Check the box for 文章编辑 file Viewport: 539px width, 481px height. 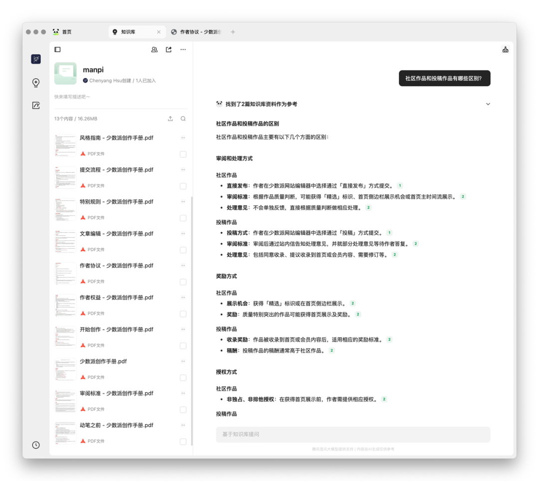pyautogui.click(x=183, y=250)
